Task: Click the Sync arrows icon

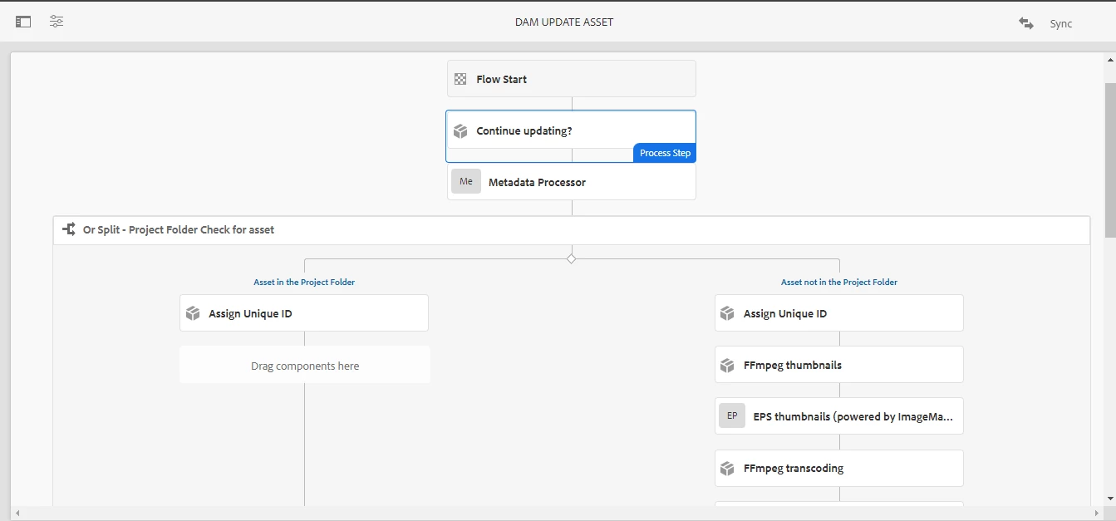Action: pos(1026,23)
